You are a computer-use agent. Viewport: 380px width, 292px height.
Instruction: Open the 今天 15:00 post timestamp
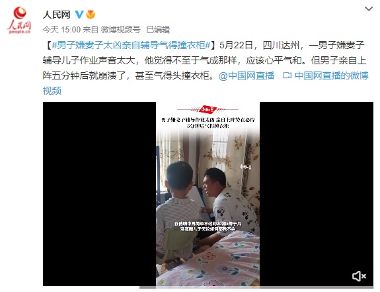click(x=61, y=30)
